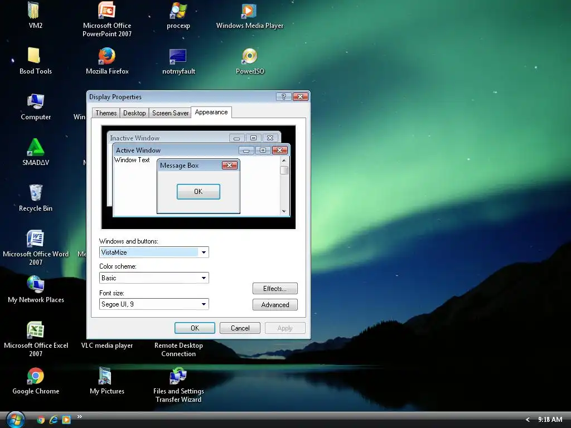Show hidden system tray icons arrow
Viewport: 571px width, 428px height.
click(528, 420)
